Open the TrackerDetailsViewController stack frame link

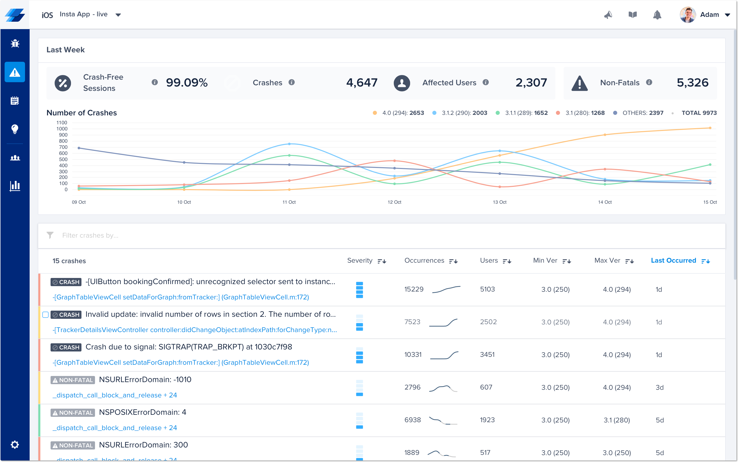194,330
